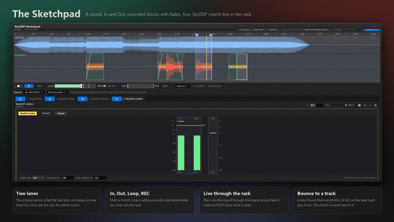Click the Reset button in limiter
394x222 pixels.
pos(61,113)
